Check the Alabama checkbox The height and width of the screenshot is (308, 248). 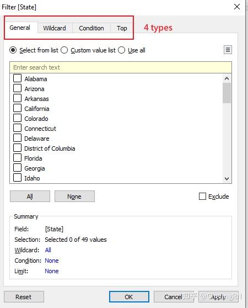tap(17, 78)
